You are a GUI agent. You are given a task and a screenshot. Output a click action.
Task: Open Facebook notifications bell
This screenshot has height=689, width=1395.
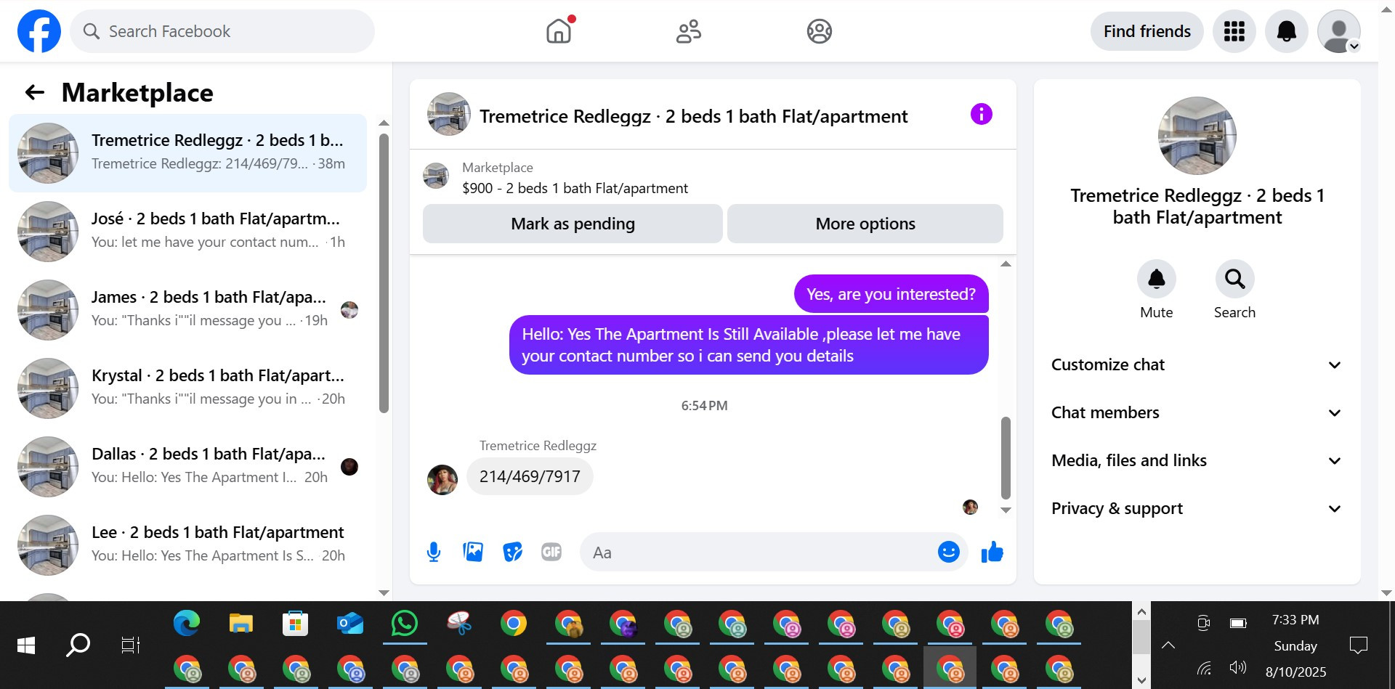tap(1286, 31)
